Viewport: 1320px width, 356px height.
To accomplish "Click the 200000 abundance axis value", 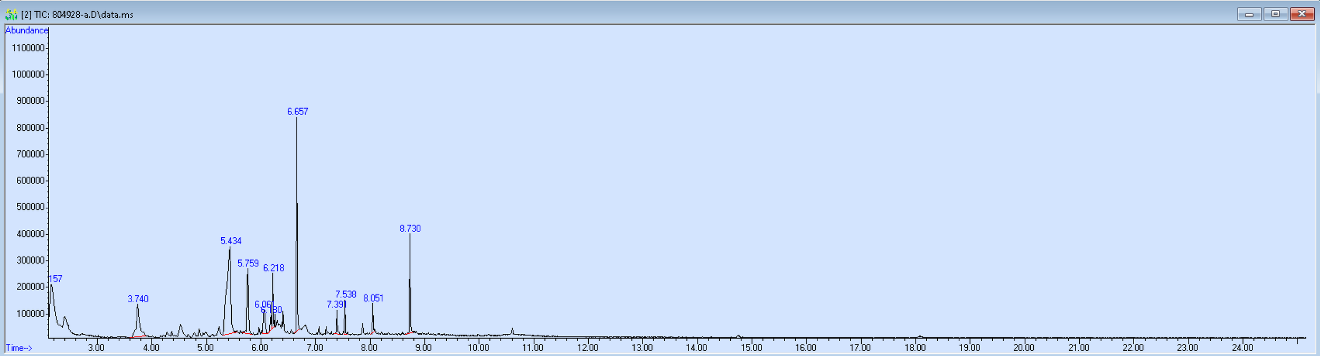I will click(x=31, y=286).
